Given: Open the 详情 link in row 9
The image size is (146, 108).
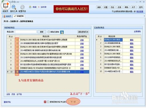Looking at the screenshot, I should (x=82, y=68).
